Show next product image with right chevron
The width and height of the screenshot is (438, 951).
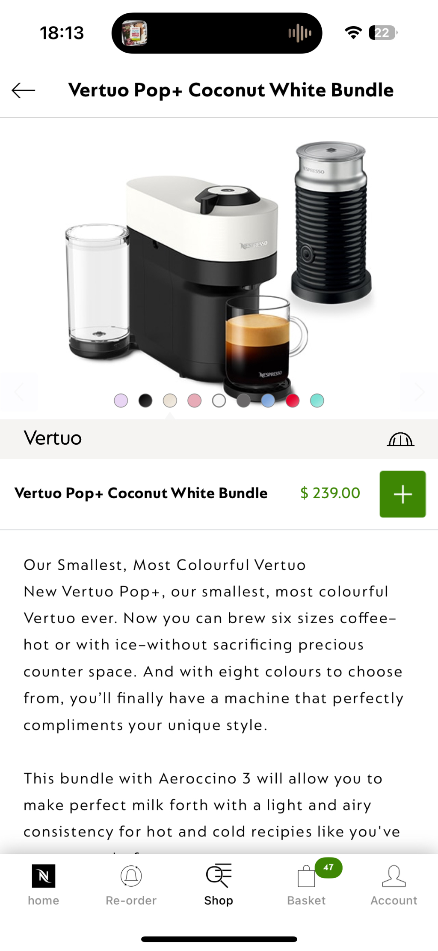point(419,392)
